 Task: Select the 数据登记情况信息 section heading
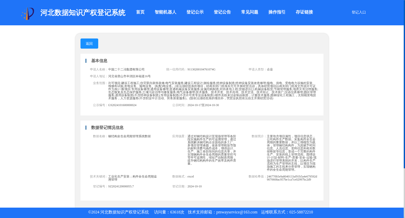point(107,128)
